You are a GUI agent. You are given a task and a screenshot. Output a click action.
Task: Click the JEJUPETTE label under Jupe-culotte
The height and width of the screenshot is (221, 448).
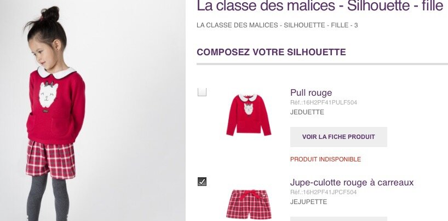coord(308,202)
